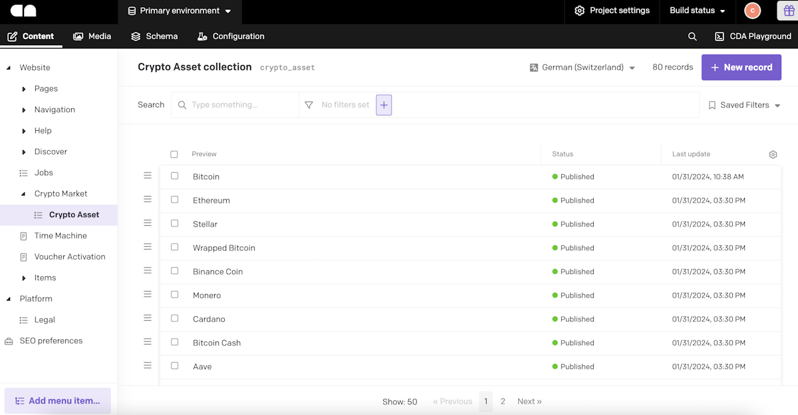Grab the drag handle for Stellar row
This screenshot has height=415, width=798.
click(148, 223)
